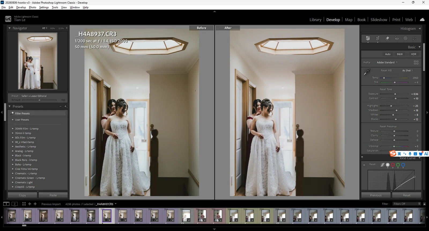Create a new preset with plus icon
429x231 pixels.
tap(65, 107)
